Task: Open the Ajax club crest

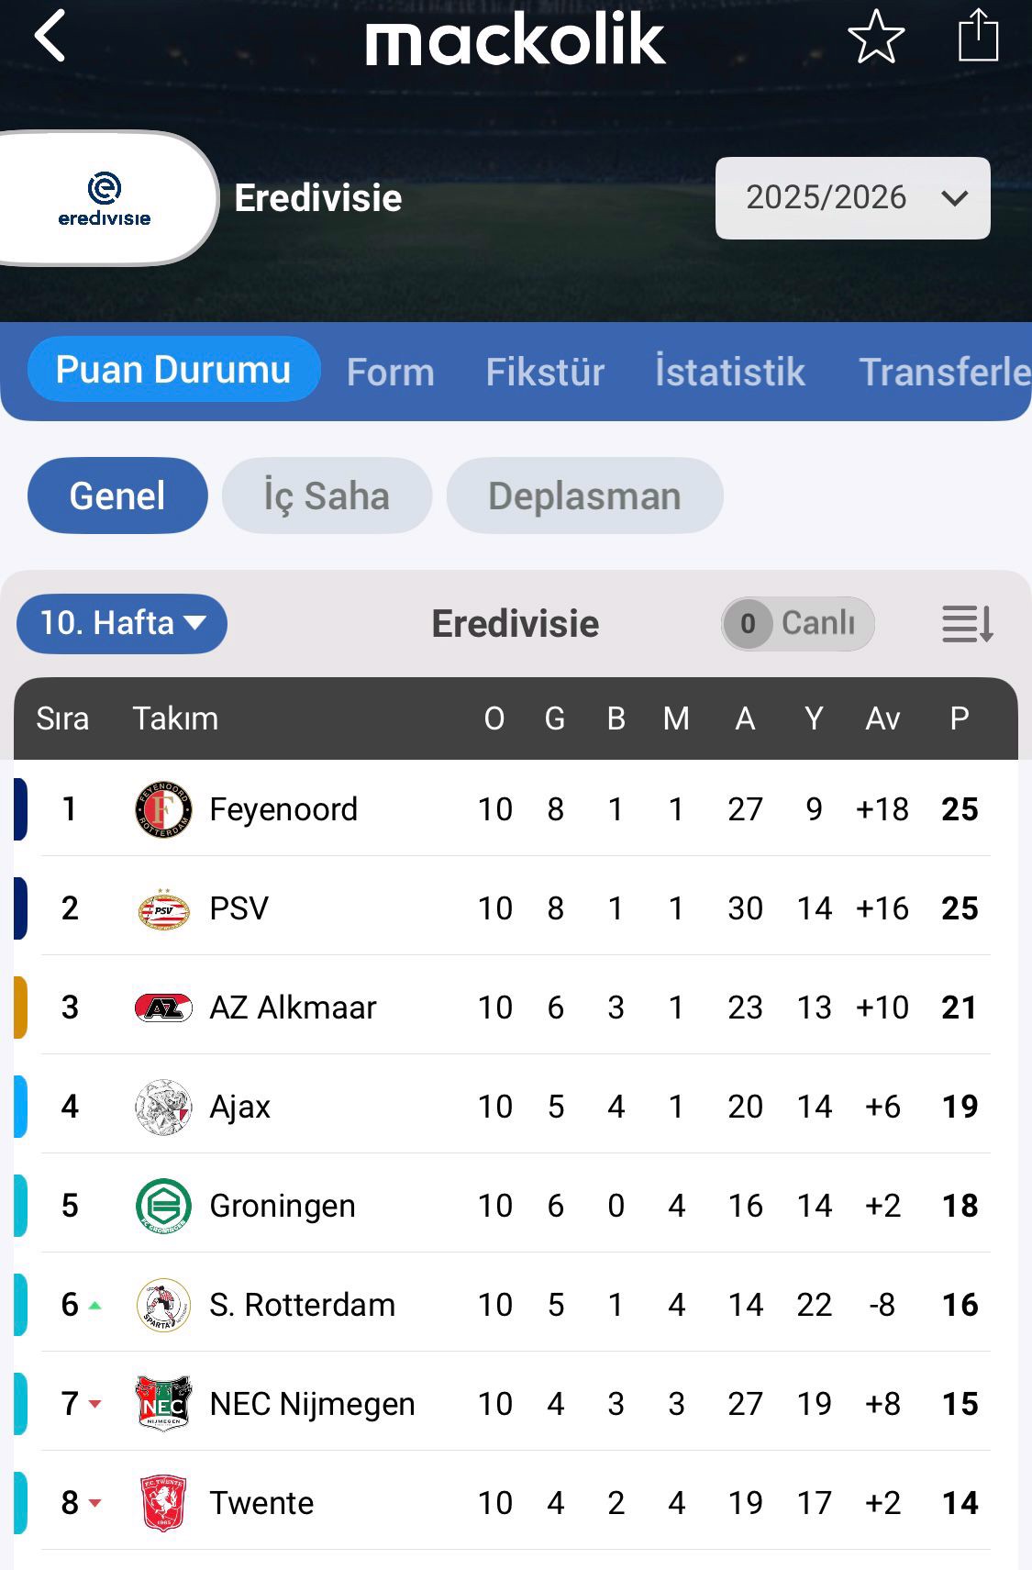Action: coord(163,1107)
